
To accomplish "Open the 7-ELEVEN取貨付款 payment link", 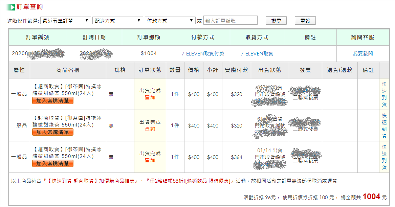I will tap(203, 53).
